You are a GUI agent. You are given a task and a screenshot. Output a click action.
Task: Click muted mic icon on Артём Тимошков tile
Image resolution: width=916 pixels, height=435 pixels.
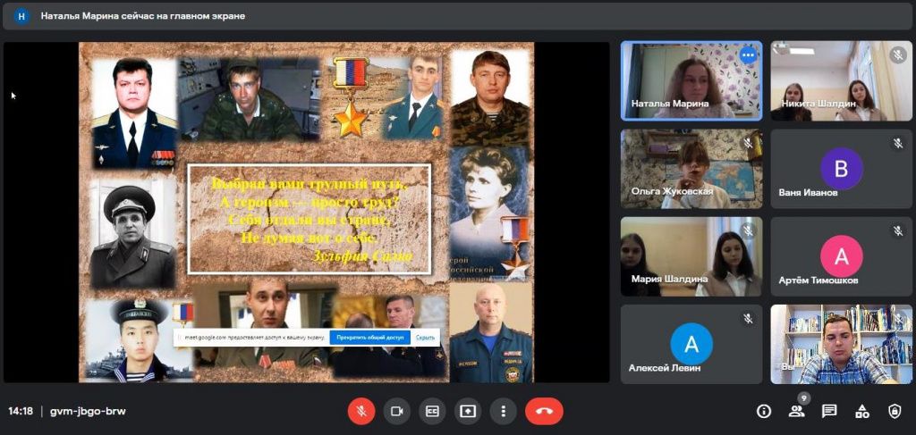click(x=898, y=231)
